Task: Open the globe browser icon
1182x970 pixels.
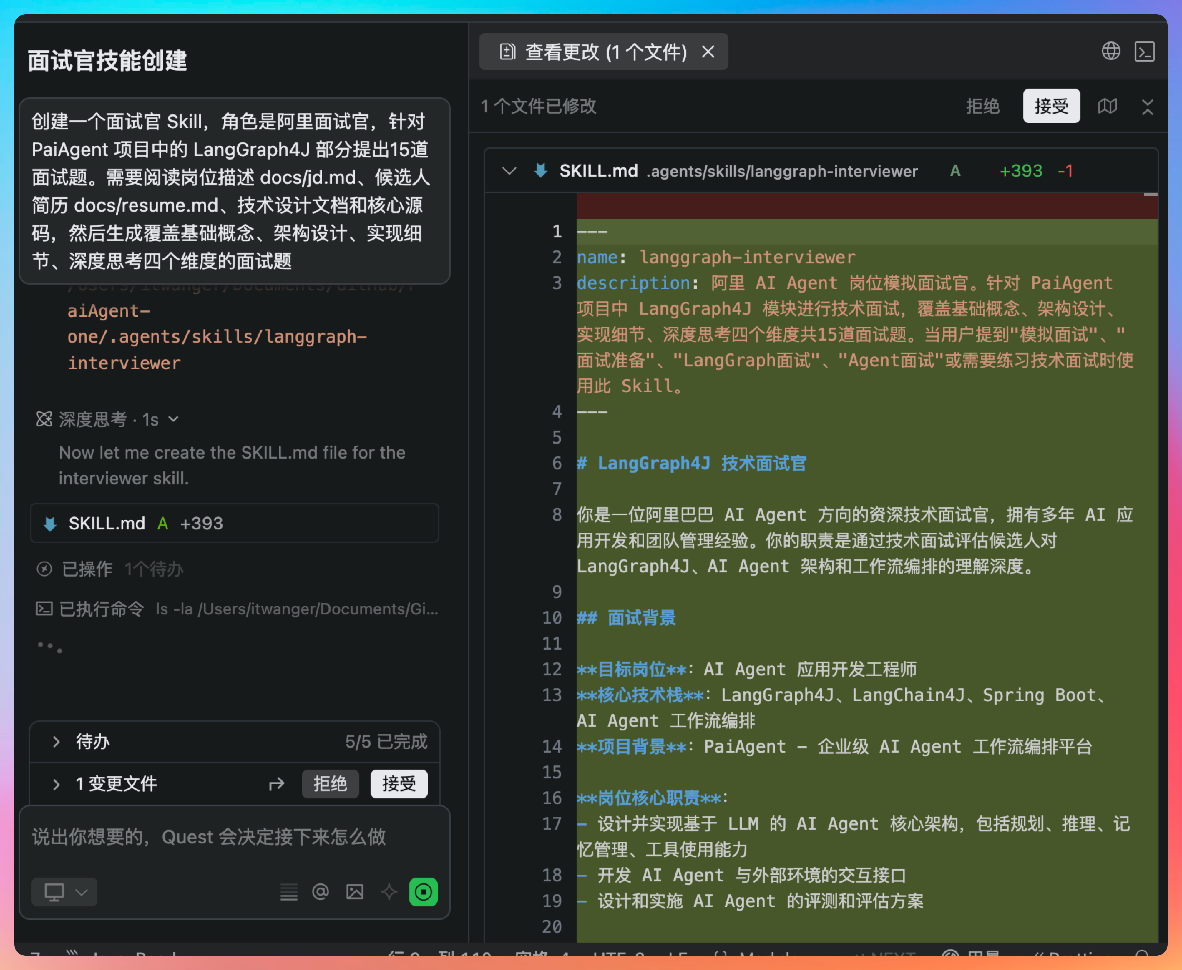Action: tap(1110, 52)
